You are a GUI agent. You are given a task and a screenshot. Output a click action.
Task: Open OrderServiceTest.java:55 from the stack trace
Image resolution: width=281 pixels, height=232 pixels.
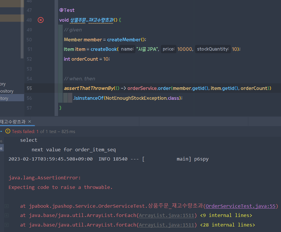pos(240,206)
